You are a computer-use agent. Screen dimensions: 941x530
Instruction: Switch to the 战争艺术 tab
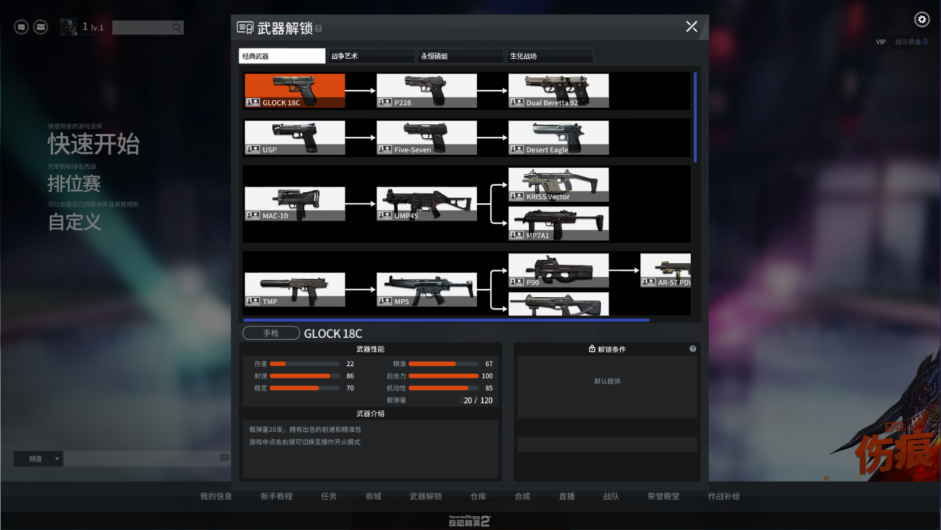click(371, 56)
